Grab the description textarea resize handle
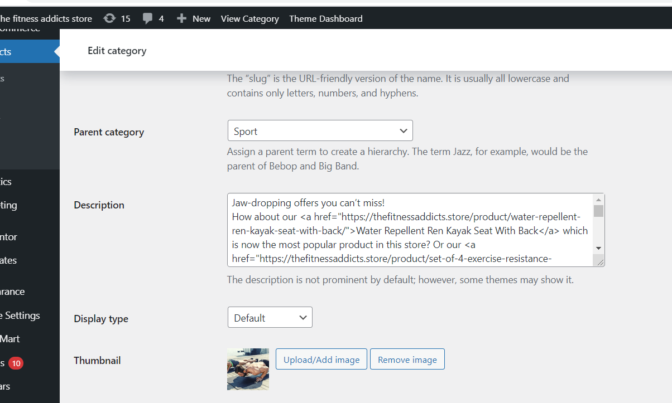The width and height of the screenshot is (672, 403). click(x=599, y=261)
